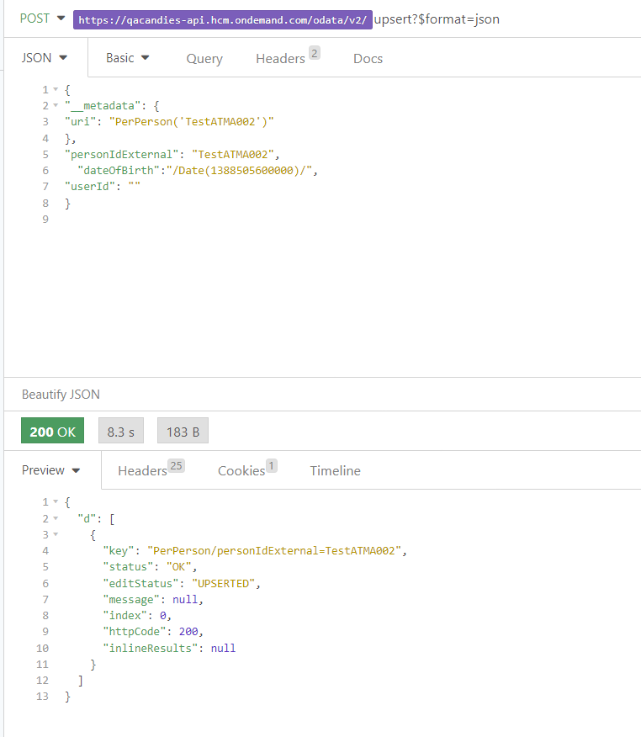Click the "status": "OK" response line
Screen dimensions: 641x737
point(150,567)
